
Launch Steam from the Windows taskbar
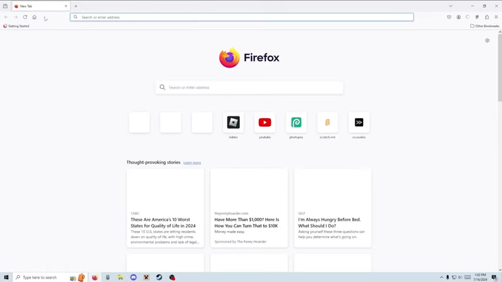click(159, 277)
